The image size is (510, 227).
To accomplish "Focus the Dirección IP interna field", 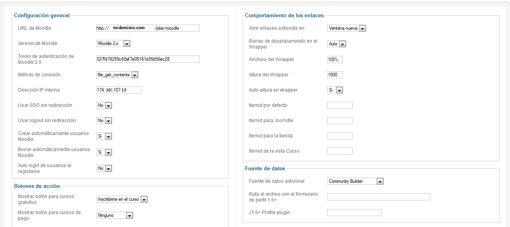I will (118, 90).
